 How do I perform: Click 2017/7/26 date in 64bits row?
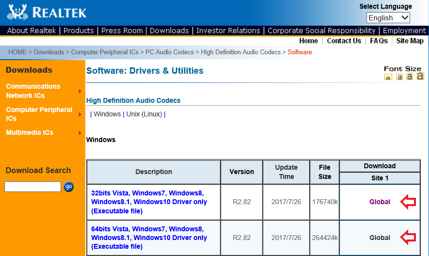pos(286,238)
